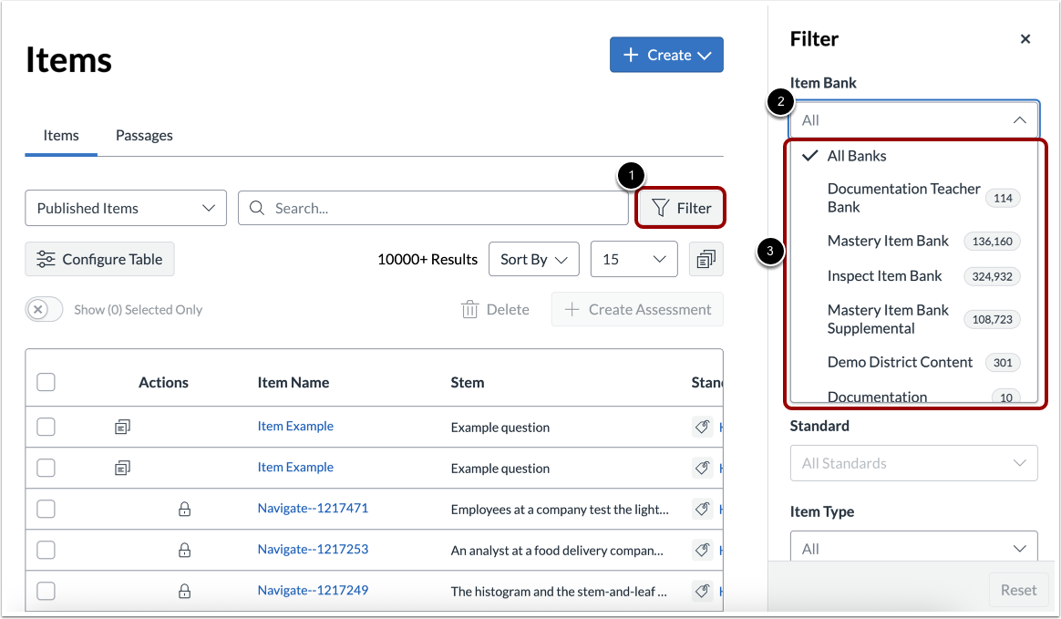Click the standards tag icon in first Item Example row
This screenshot has height=619, width=1061.
pos(703,427)
